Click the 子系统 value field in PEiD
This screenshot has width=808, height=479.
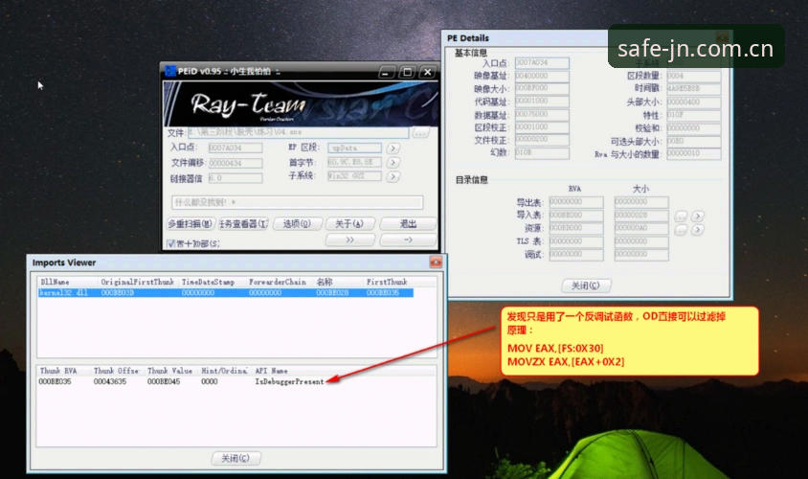pos(354,176)
